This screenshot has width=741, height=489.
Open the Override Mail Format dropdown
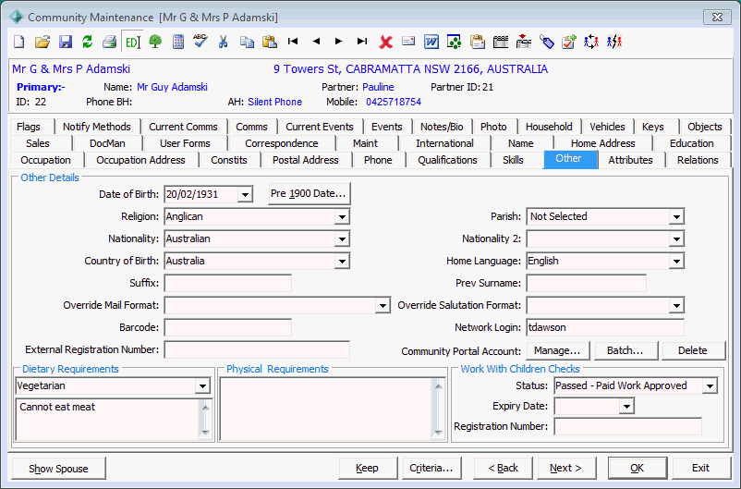coord(383,305)
